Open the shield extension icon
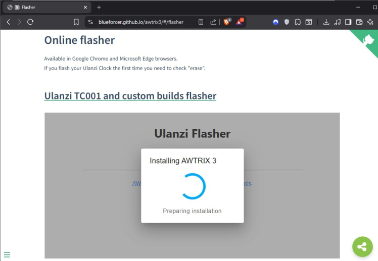The height and width of the screenshot is (261, 378). tap(287, 22)
